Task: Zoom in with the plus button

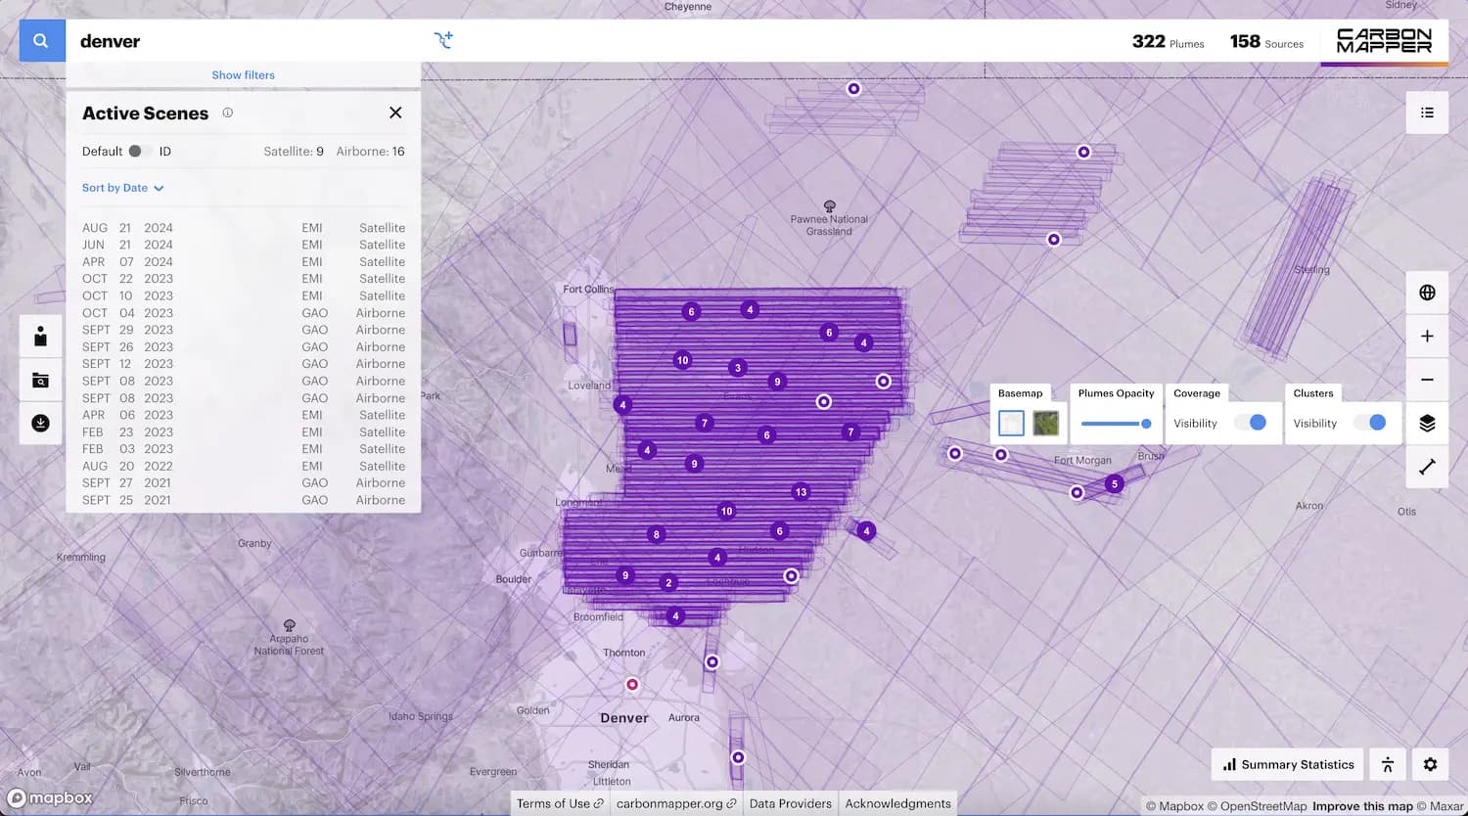Action: click(1427, 336)
